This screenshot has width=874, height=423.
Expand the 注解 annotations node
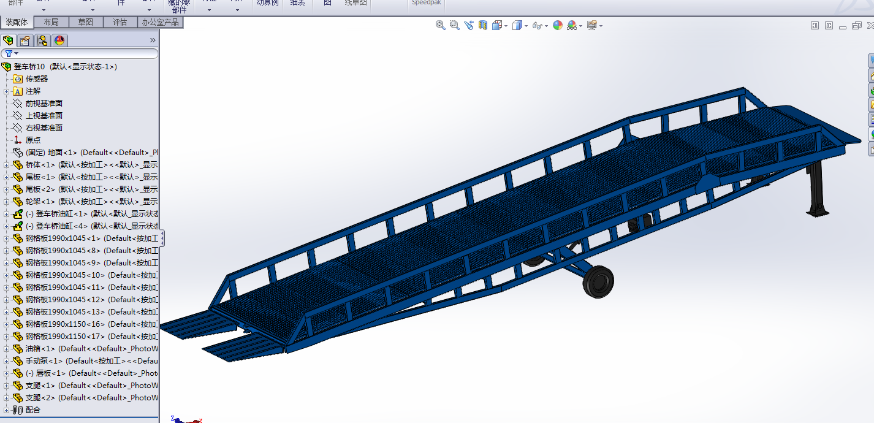tap(7, 91)
